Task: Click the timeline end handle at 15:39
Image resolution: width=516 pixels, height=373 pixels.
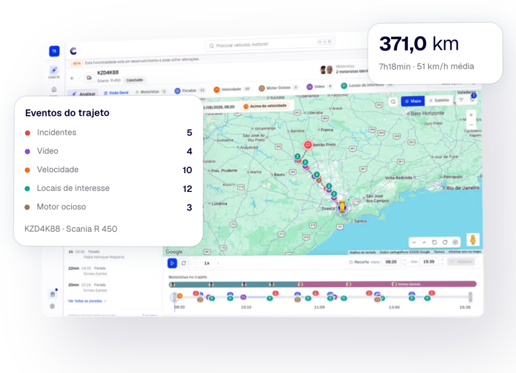Action: pos(470,297)
